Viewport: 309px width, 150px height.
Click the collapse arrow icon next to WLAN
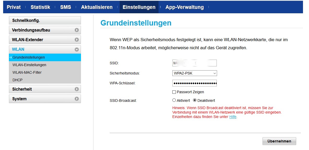pos(77,49)
